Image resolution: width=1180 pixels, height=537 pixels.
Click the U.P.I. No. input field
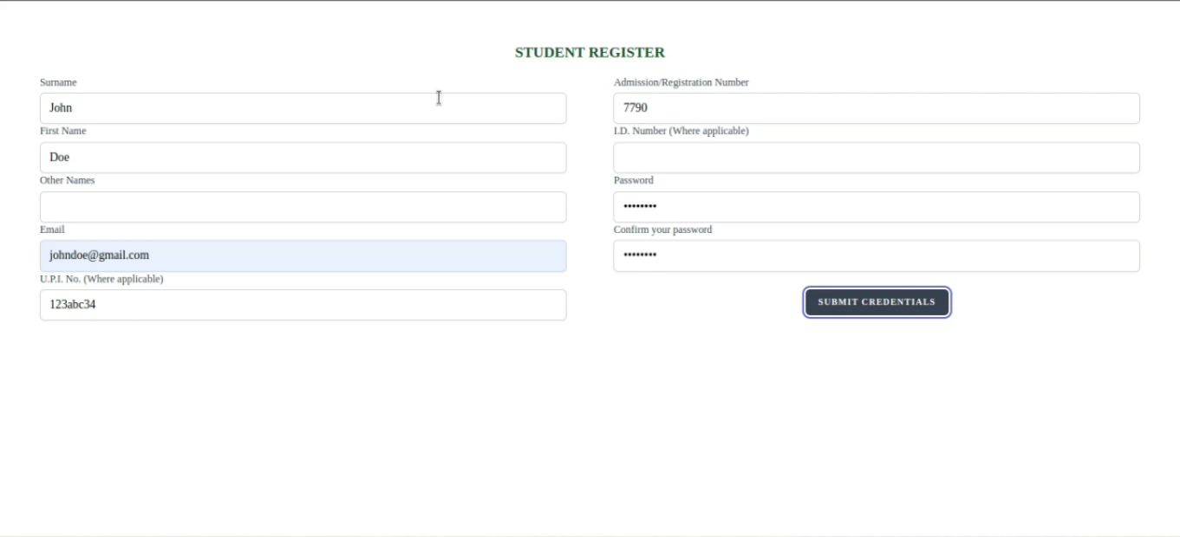click(303, 305)
